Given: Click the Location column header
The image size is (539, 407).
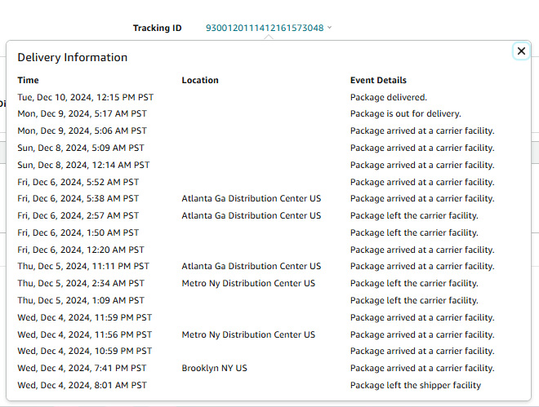Looking at the screenshot, I should point(200,80).
